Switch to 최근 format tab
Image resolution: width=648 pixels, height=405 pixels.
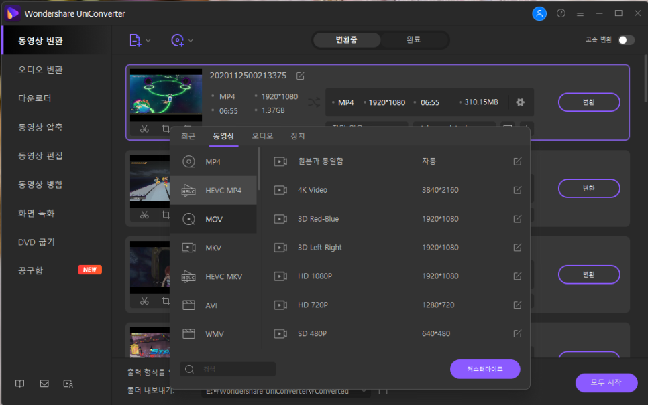188,136
